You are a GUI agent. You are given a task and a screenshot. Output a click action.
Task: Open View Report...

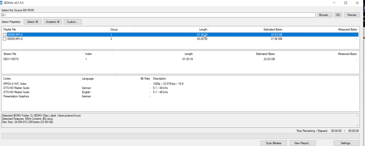coord(302,143)
